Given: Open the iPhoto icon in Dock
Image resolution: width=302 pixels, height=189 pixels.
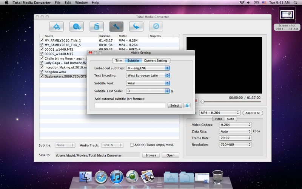Looking at the screenshot, I should 147,176.
